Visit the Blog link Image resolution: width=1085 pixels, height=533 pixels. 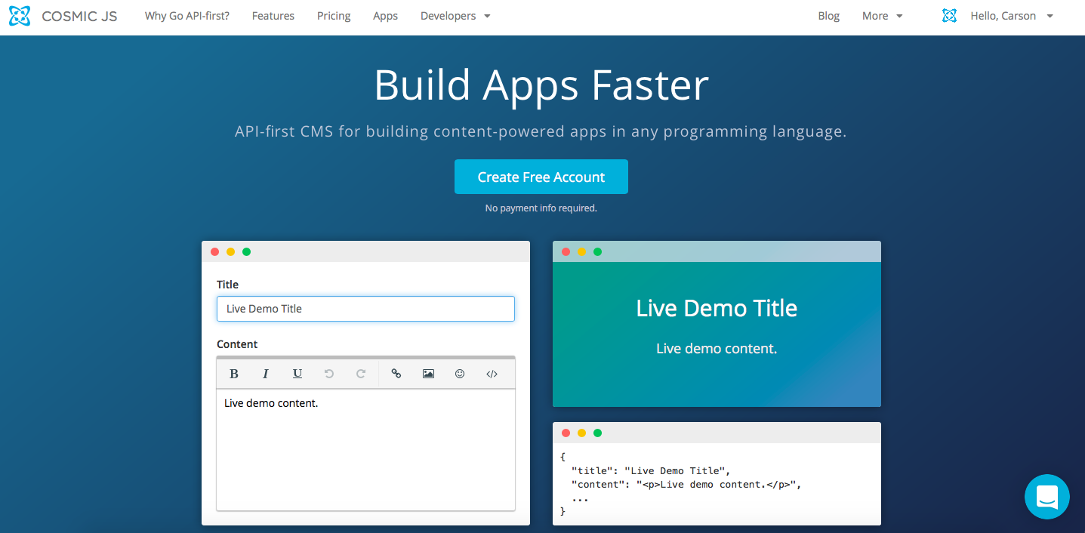(x=828, y=16)
